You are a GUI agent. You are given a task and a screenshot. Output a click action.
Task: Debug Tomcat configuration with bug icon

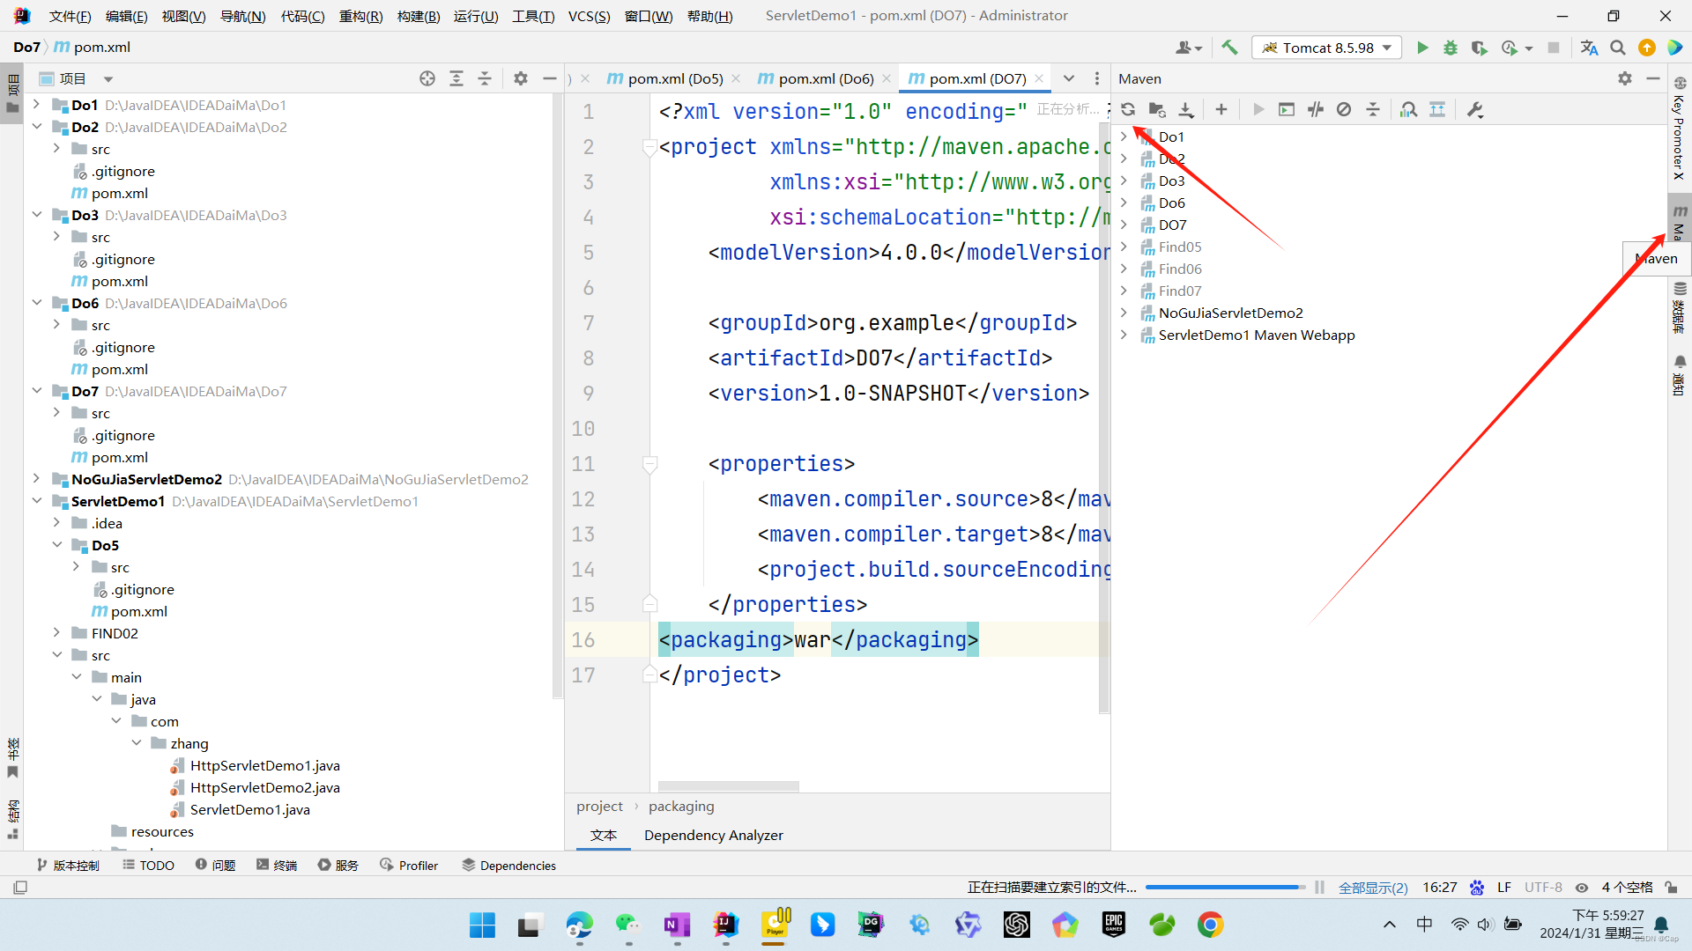(x=1450, y=48)
